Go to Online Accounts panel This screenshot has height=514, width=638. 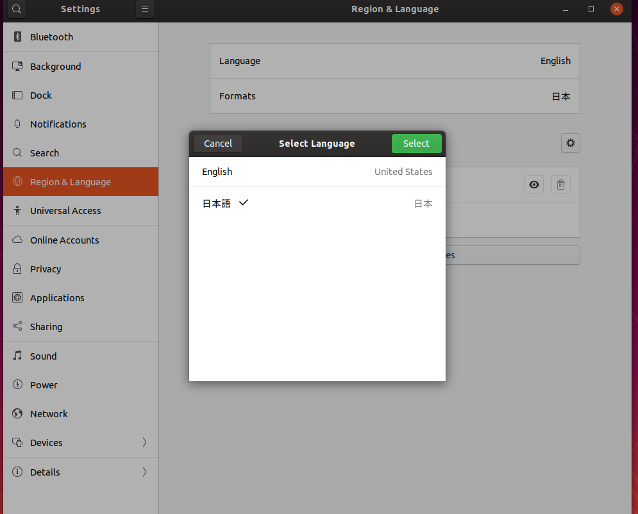[x=81, y=240]
